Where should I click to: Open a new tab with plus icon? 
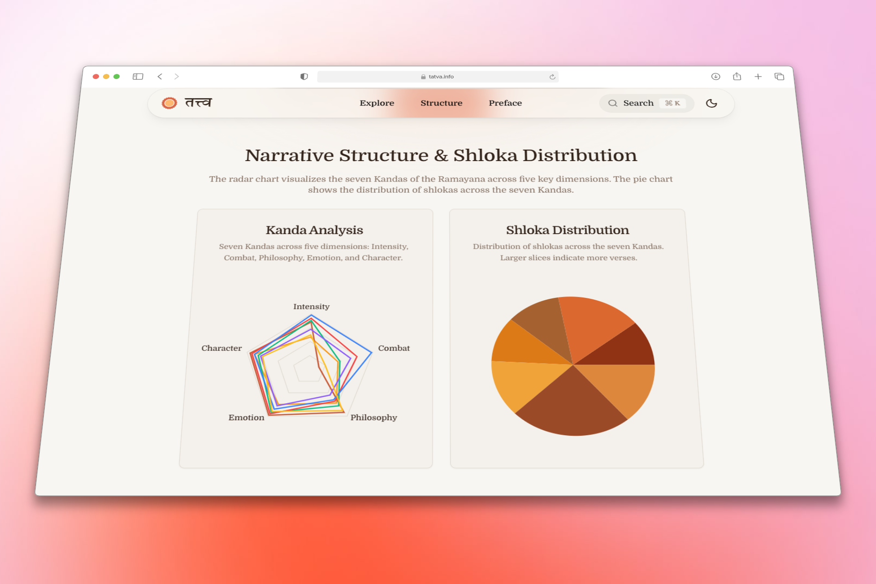tap(758, 77)
